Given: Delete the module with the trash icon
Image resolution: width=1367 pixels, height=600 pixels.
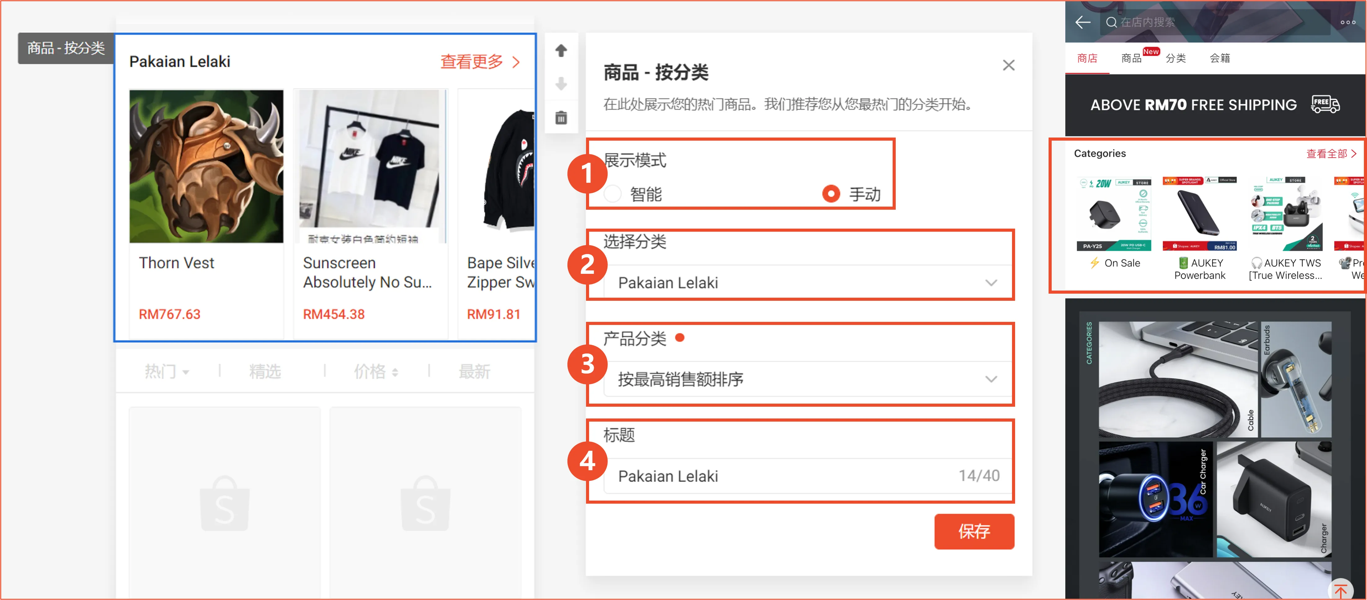Looking at the screenshot, I should pos(561,117).
